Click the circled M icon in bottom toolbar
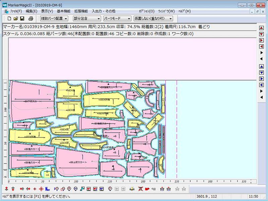The image size is (268, 201). coord(76,189)
